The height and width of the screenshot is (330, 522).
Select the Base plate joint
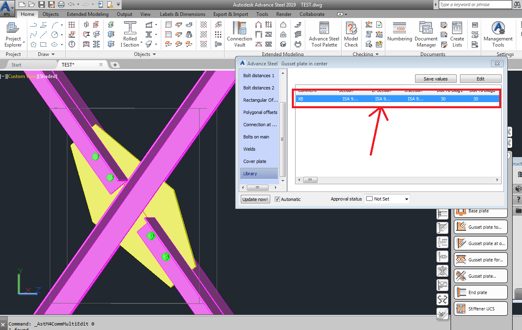coord(481,211)
